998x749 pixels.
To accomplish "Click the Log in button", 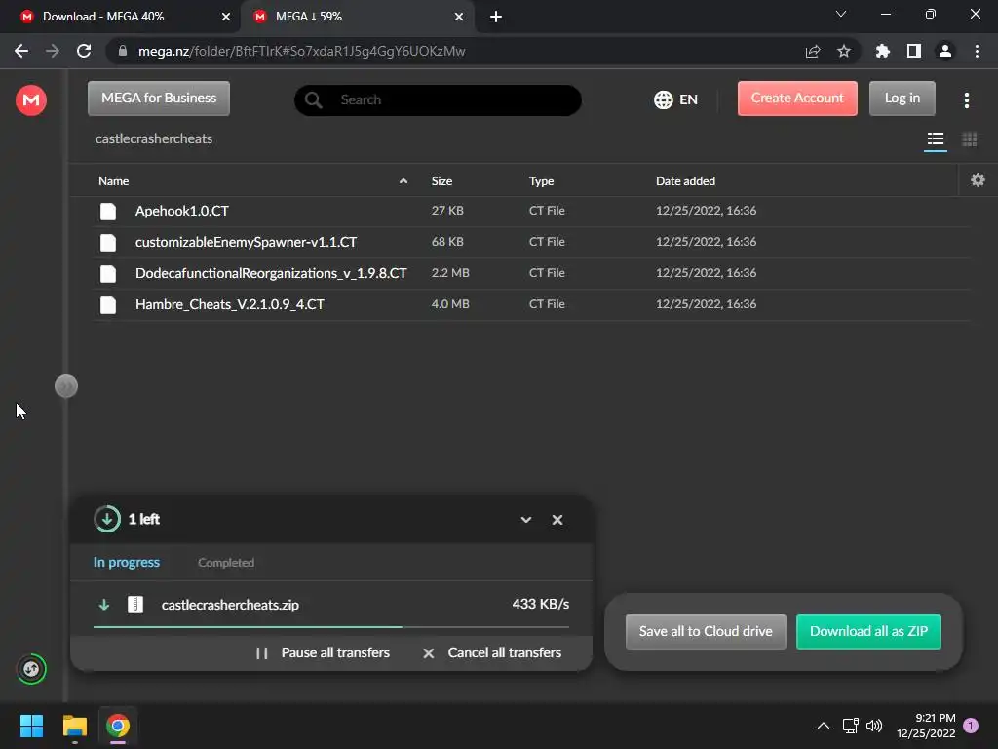I will 902,99.
